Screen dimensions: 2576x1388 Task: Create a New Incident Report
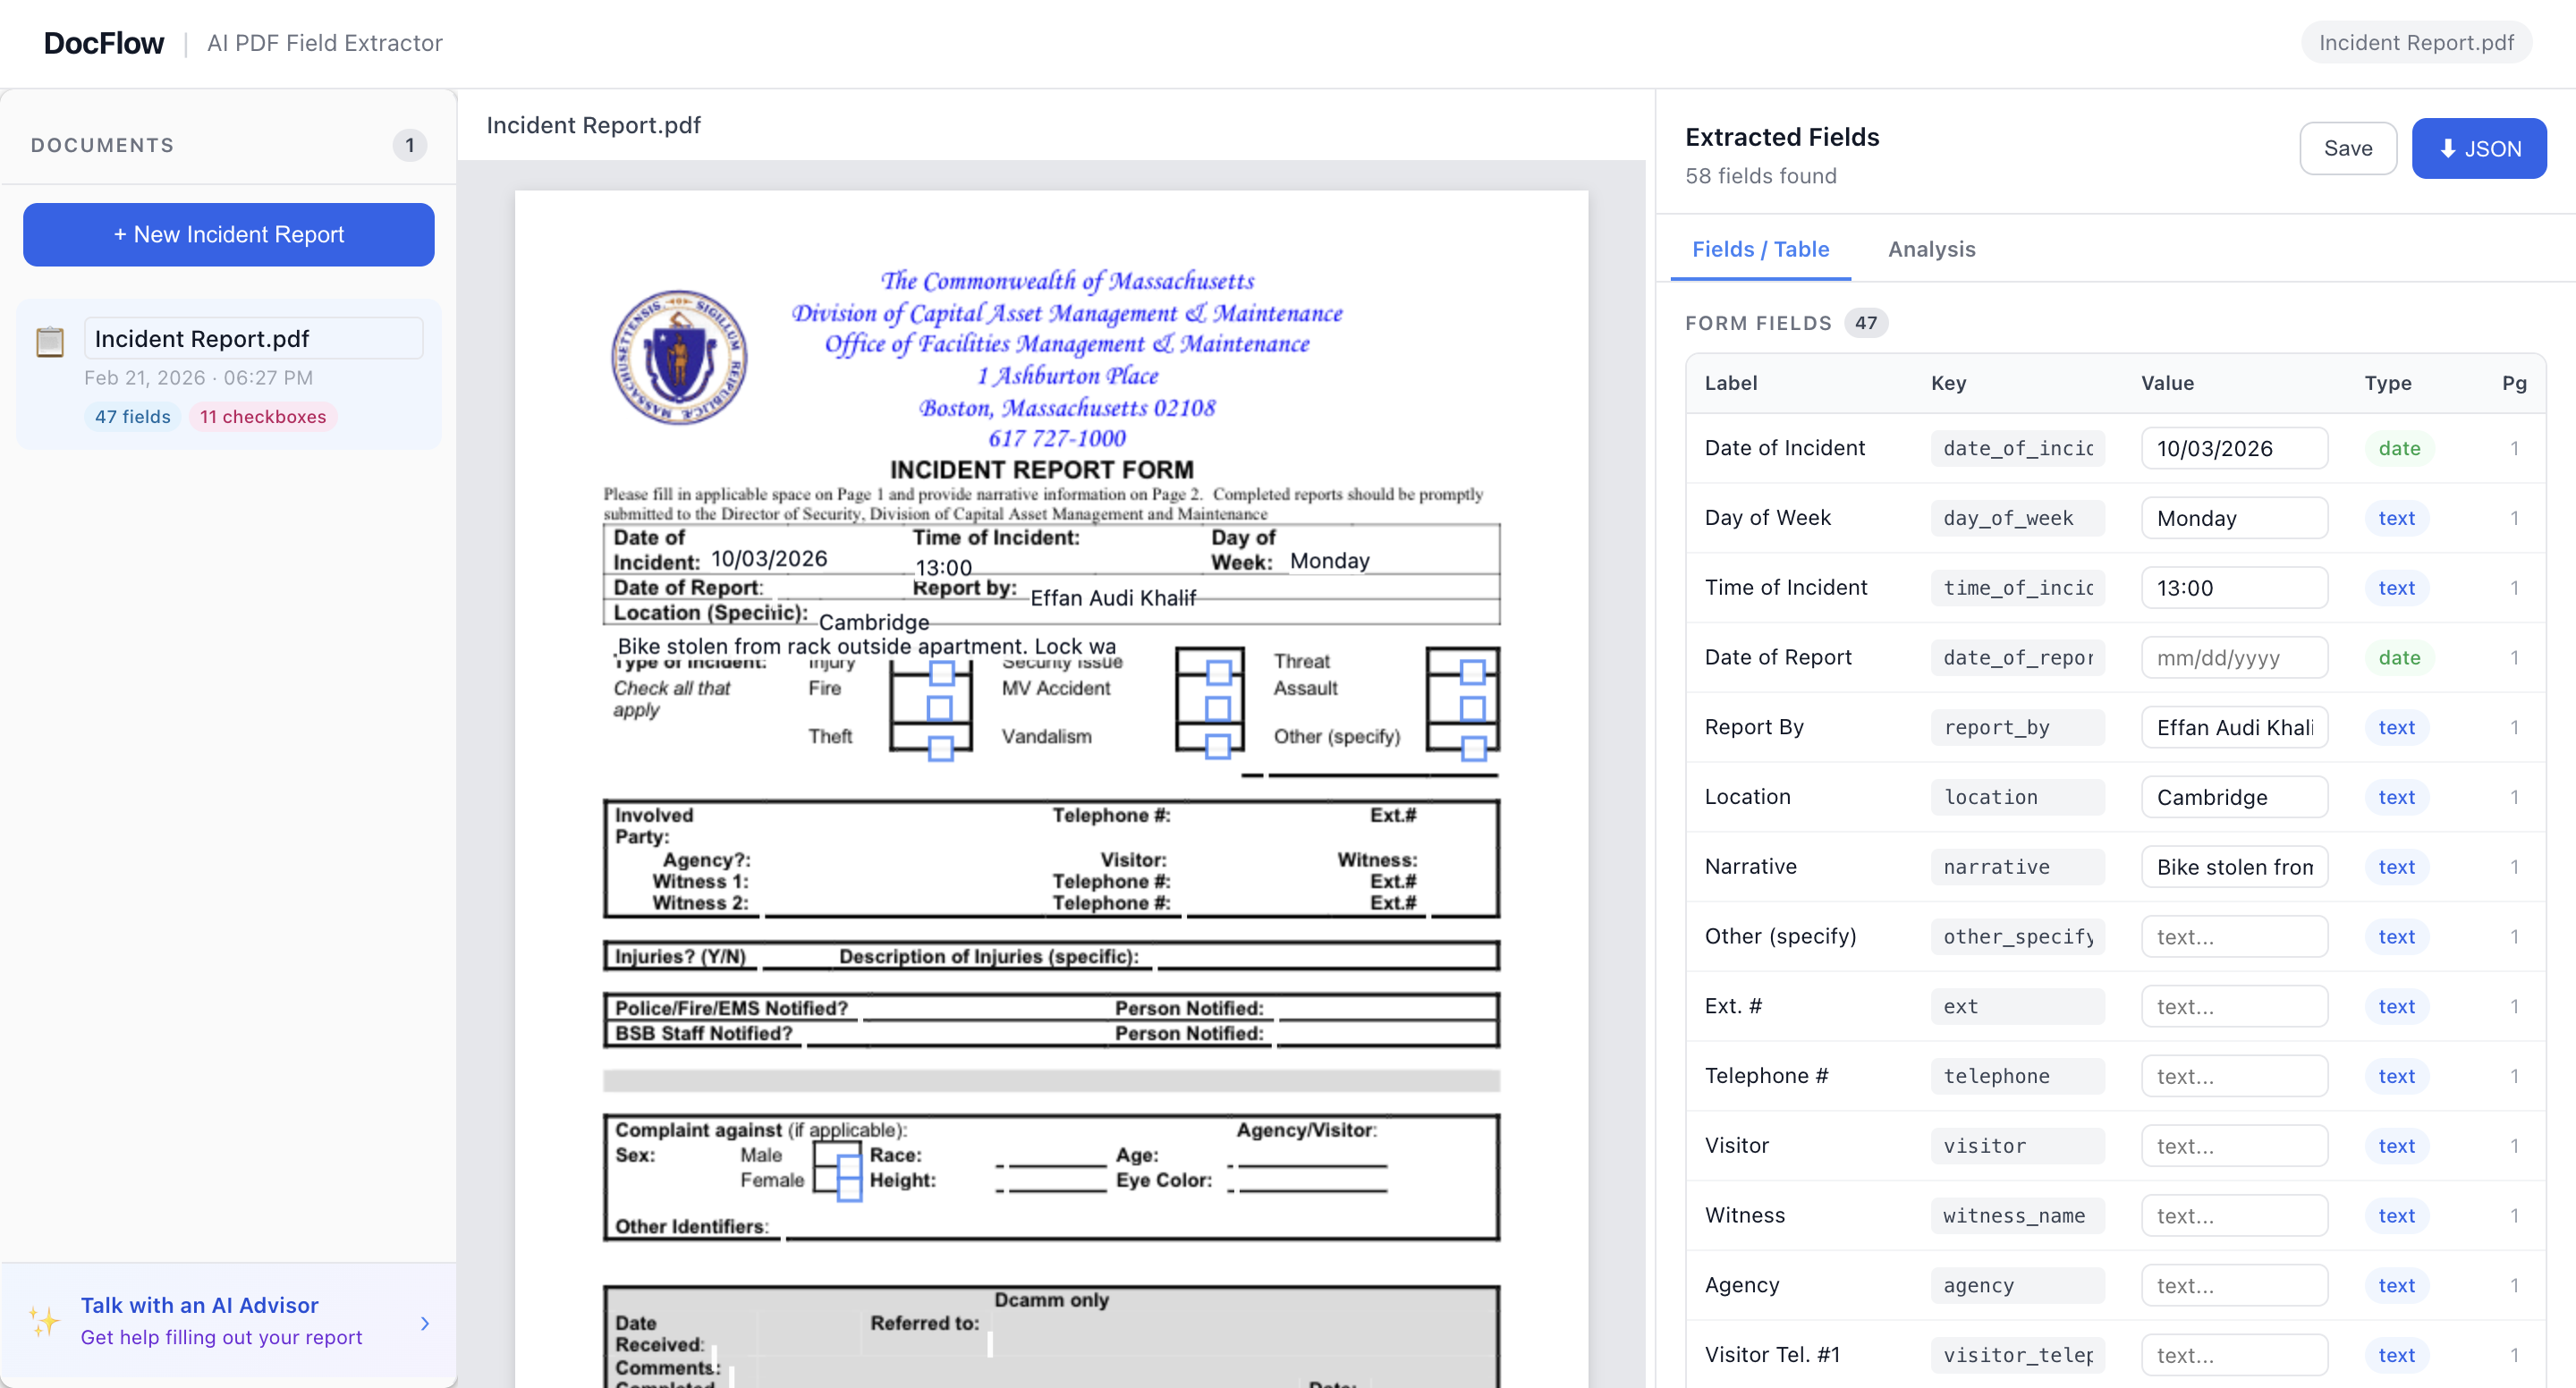pyautogui.click(x=229, y=234)
